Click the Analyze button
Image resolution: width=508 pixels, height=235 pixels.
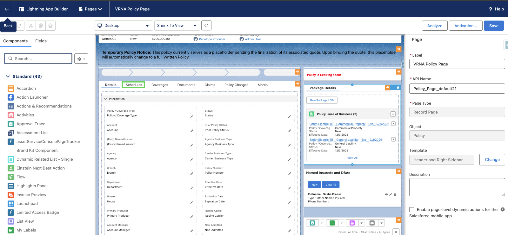pos(435,26)
